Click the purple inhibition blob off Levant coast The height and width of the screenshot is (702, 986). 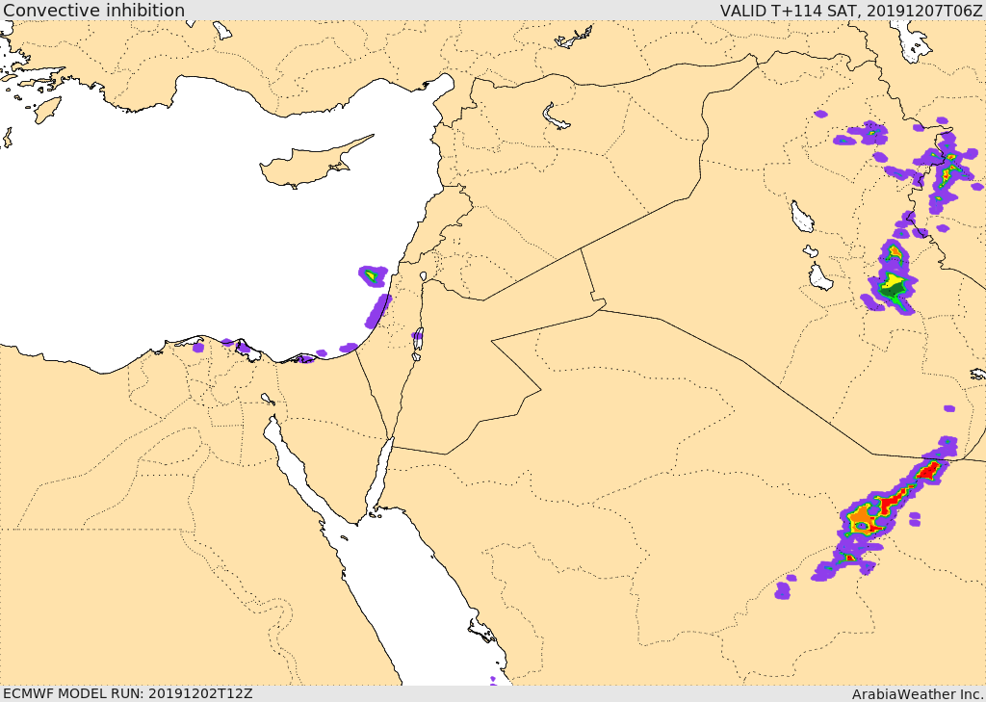(373, 275)
